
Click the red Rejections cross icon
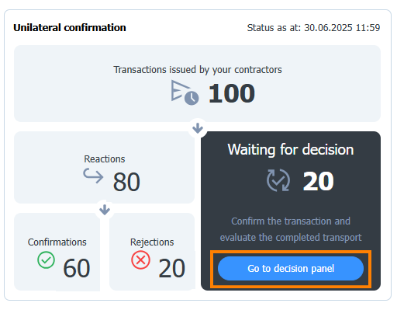click(x=140, y=260)
